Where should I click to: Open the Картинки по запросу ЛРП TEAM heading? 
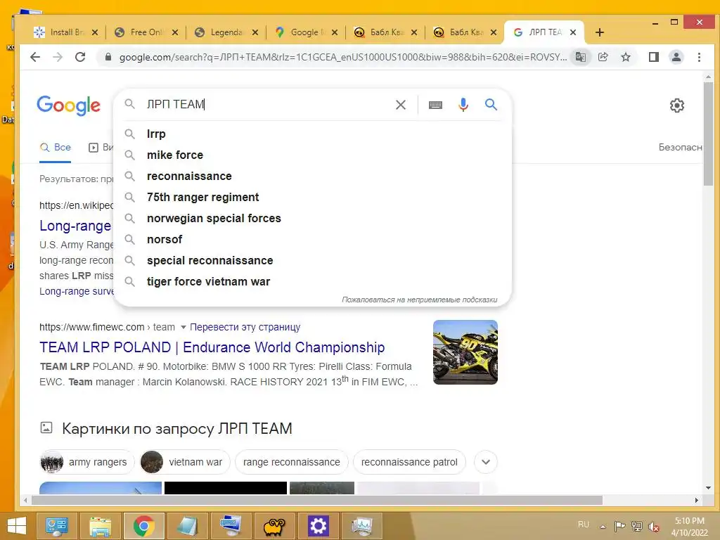tap(176, 428)
